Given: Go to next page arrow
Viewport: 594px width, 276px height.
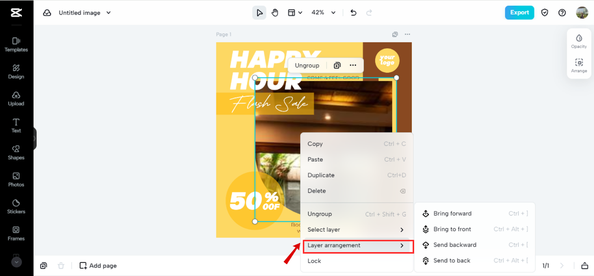Looking at the screenshot, I should click(x=562, y=266).
